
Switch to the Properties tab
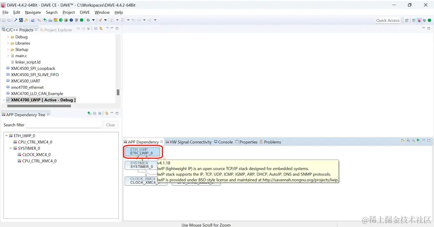(x=246, y=142)
